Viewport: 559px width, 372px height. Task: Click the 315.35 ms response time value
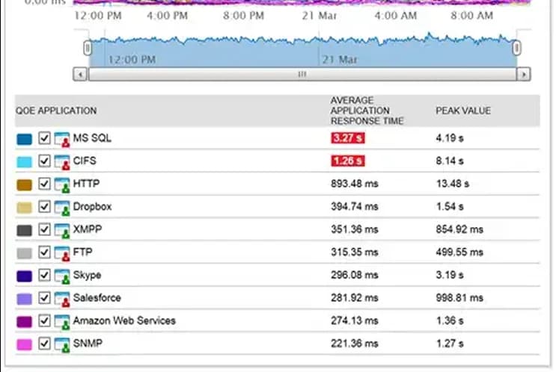click(355, 252)
